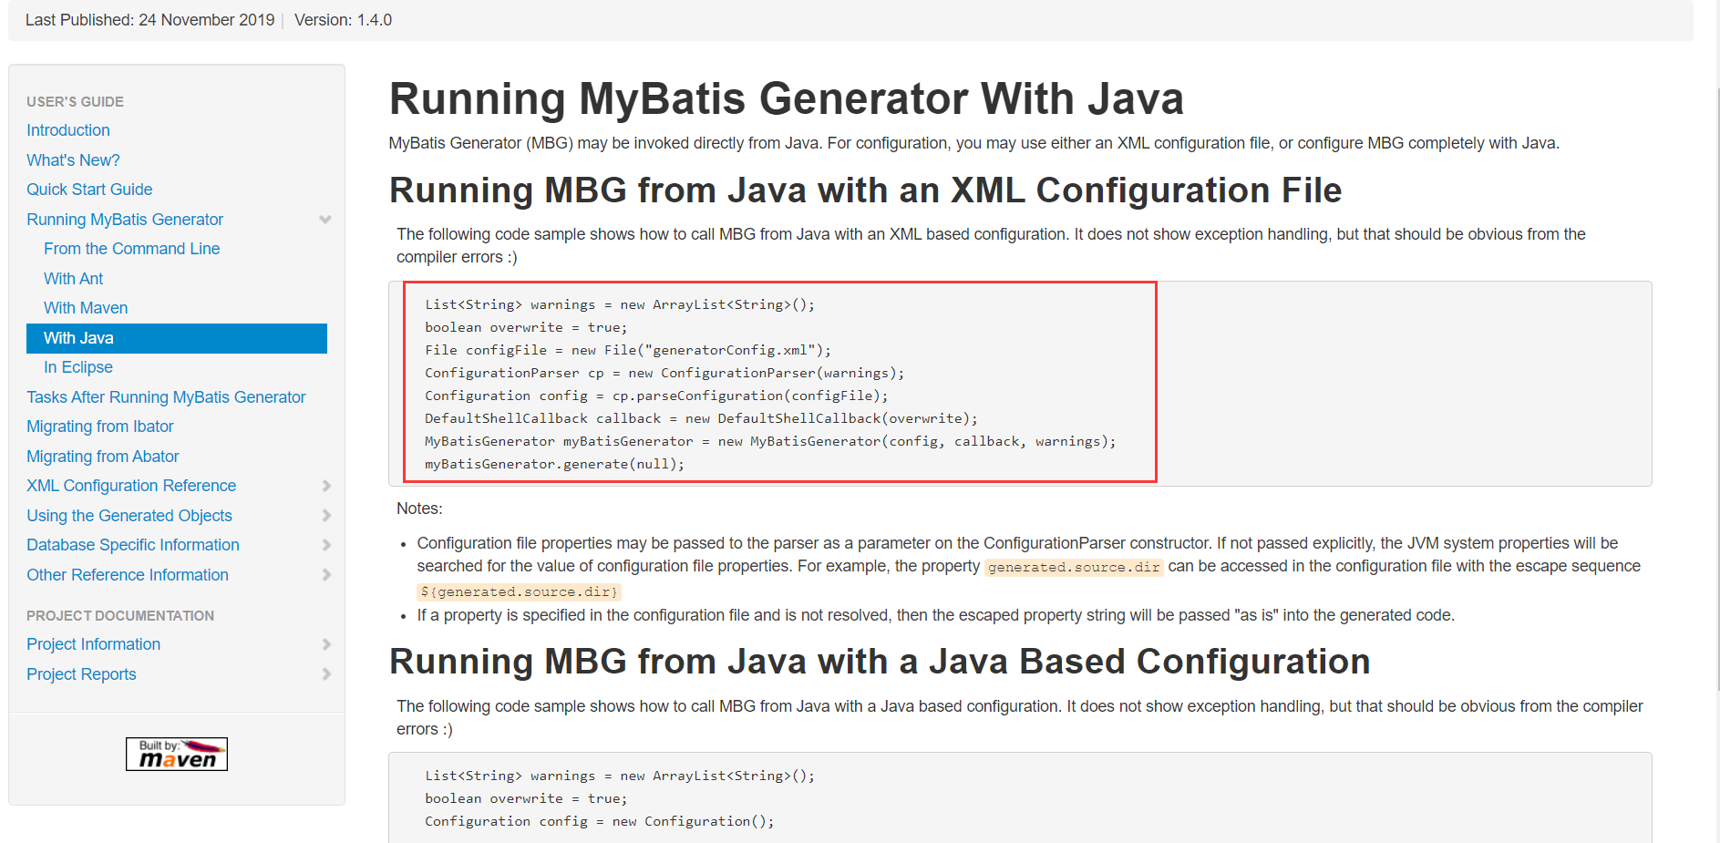
Task: Go to Quick Start Guide
Action: click(89, 190)
